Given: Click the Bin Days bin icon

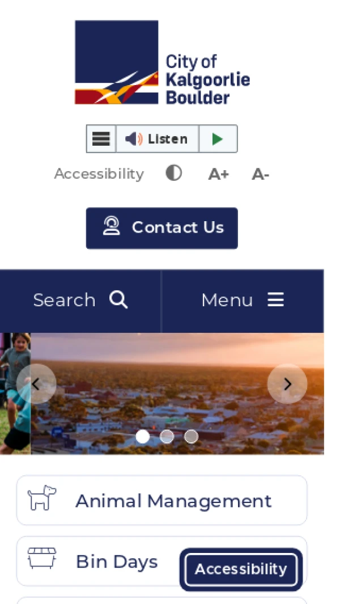Looking at the screenshot, I should (42, 558).
